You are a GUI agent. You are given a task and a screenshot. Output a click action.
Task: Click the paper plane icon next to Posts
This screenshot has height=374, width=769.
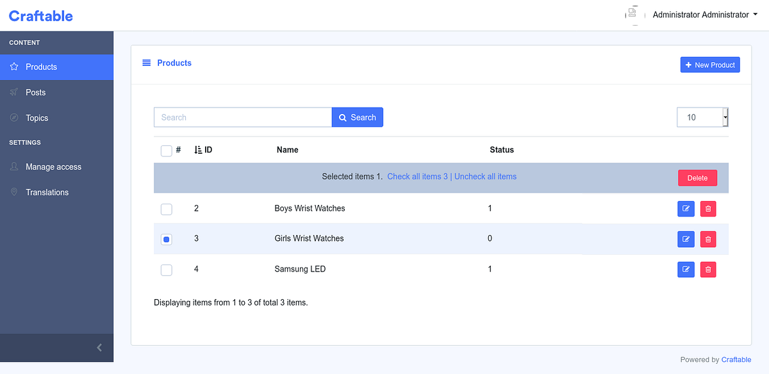14,92
